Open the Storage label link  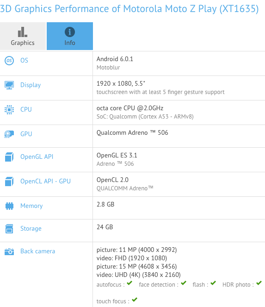31,228
